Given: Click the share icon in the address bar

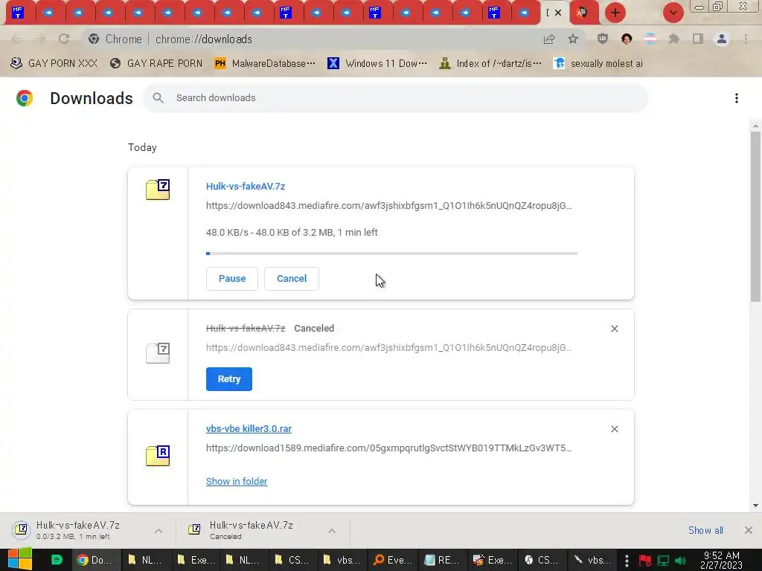Looking at the screenshot, I should click(549, 39).
